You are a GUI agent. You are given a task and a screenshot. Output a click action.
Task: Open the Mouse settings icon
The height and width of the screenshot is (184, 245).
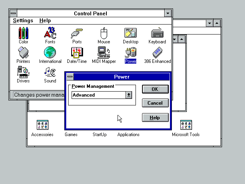(104, 33)
